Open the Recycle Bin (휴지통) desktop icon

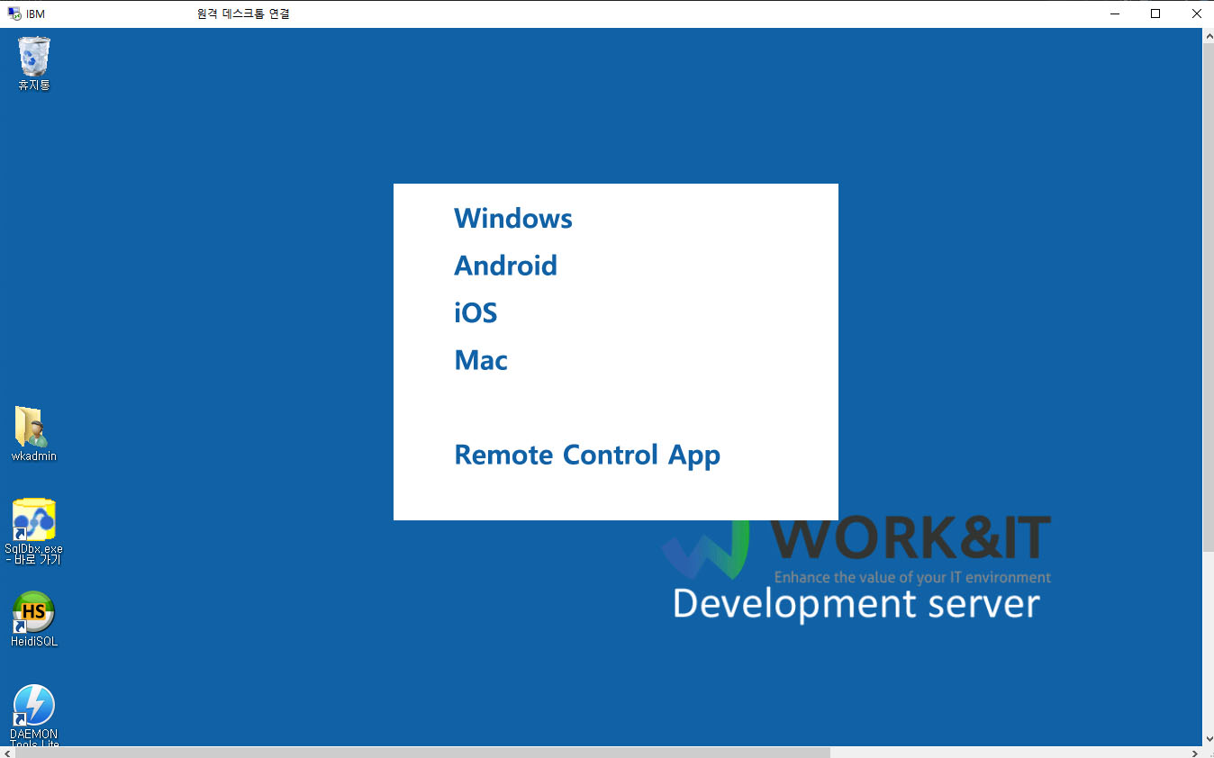tap(34, 58)
